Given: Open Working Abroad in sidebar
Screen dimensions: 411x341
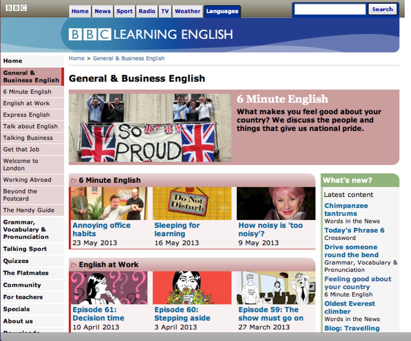Looking at the screenshot, I should (x=32, y=180).
